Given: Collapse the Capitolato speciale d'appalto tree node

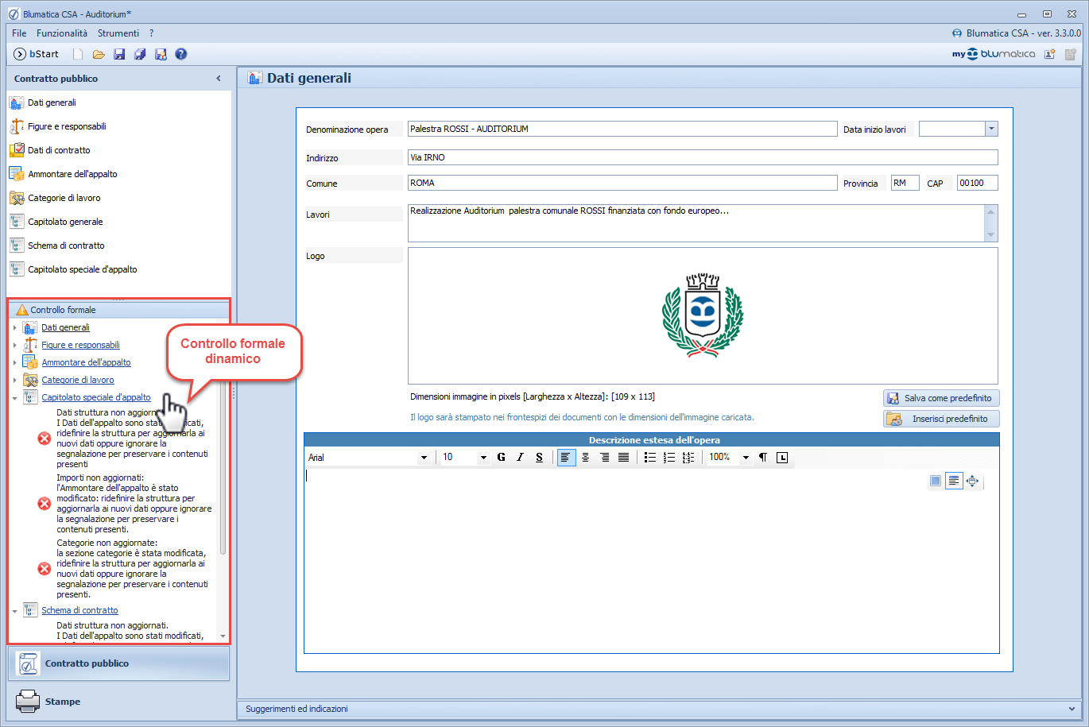Looking at the screenshot, I should pyautogui.click(x=15, y=398).
